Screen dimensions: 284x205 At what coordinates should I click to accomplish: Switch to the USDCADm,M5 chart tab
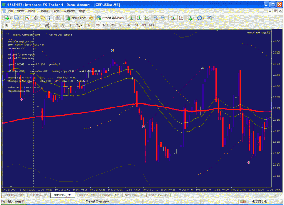[x=110, y=195]
